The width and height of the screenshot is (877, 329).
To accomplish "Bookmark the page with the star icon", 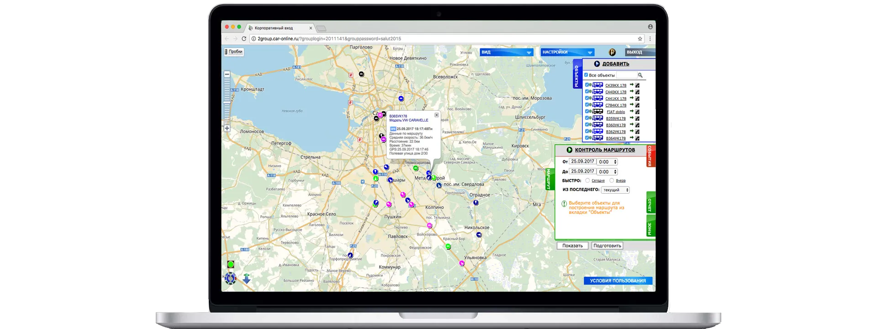I will coord(640,39).
